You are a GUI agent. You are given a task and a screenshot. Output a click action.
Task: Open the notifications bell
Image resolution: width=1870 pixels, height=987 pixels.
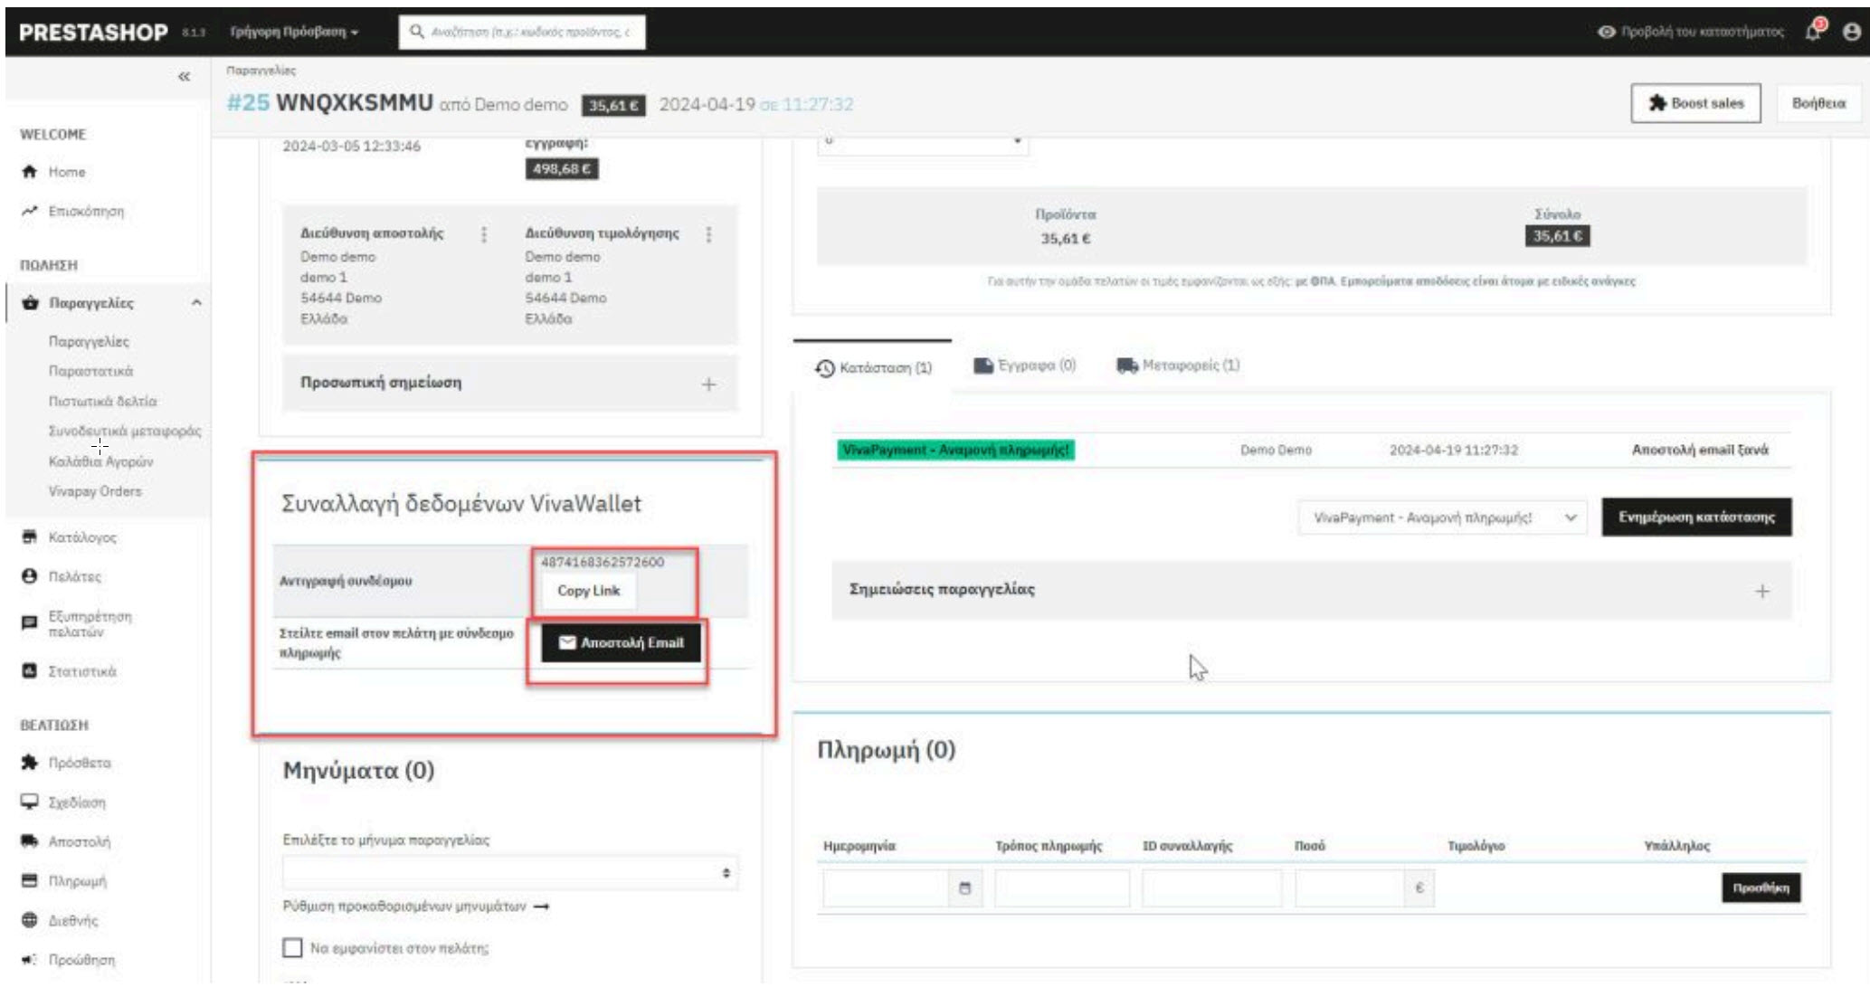[x=1815, y=31]
